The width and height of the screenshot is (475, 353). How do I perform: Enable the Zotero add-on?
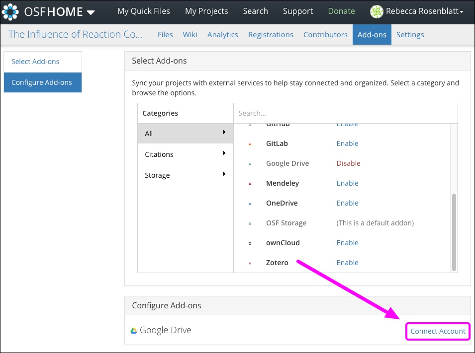coord(347,263)
